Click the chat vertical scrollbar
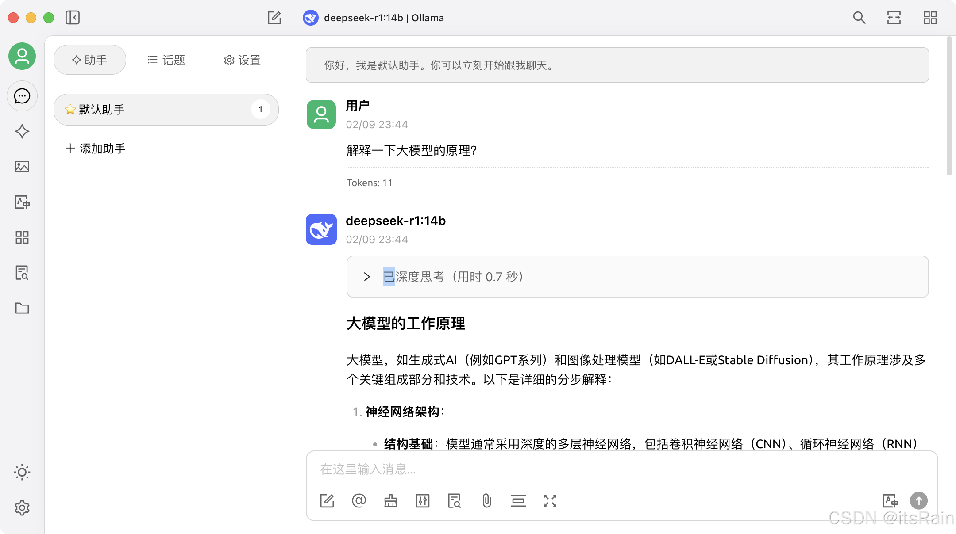This screenshot has width=956, height=534. coord(949,106)
